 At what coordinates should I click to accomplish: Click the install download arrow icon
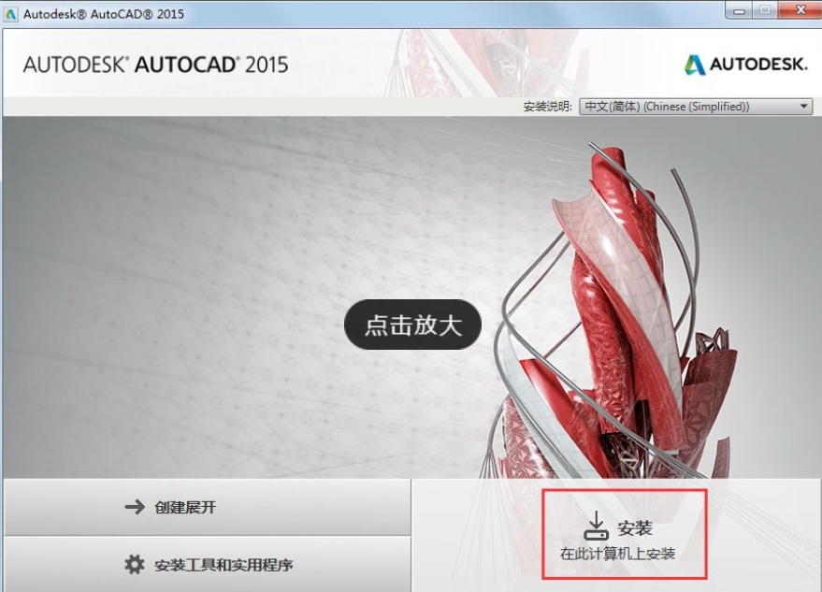pos(596,526)
